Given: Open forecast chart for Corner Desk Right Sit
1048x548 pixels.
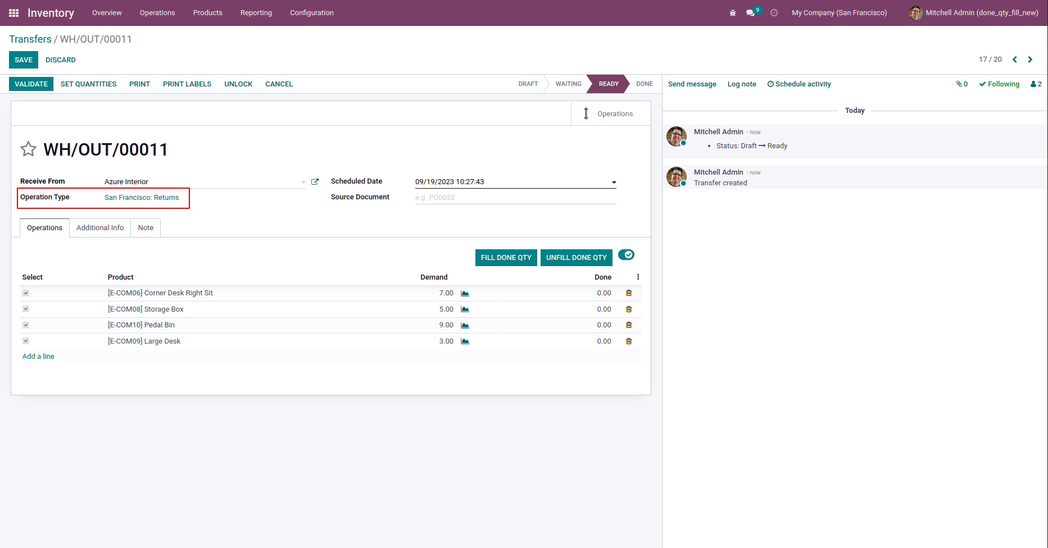Looking at the screenshot, I should [465, 293].
